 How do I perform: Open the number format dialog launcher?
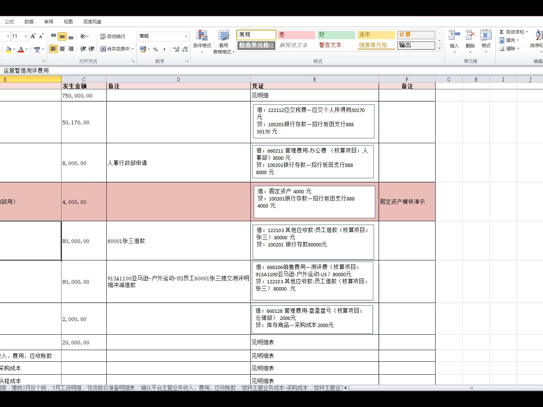pyautogui.click(x=187, y=61)
